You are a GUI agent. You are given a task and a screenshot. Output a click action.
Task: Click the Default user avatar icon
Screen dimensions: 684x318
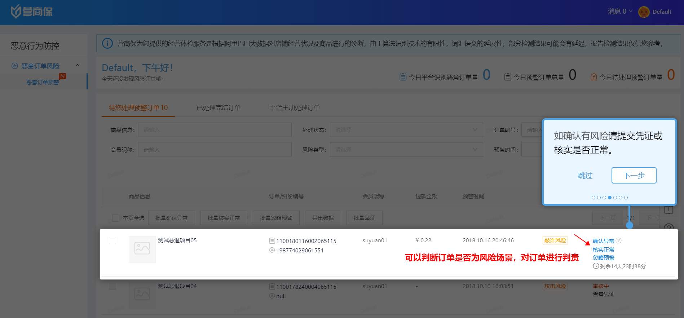click(x=644, y=12)
